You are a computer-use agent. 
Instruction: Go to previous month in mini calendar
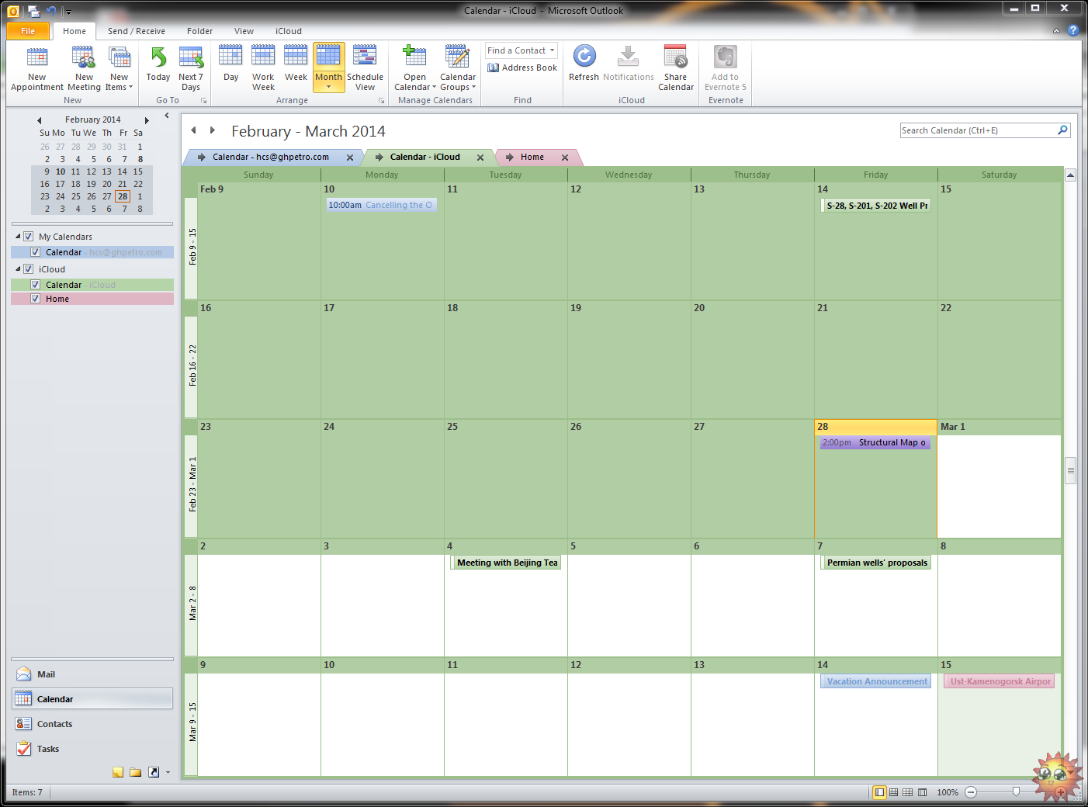coord(39,120)
